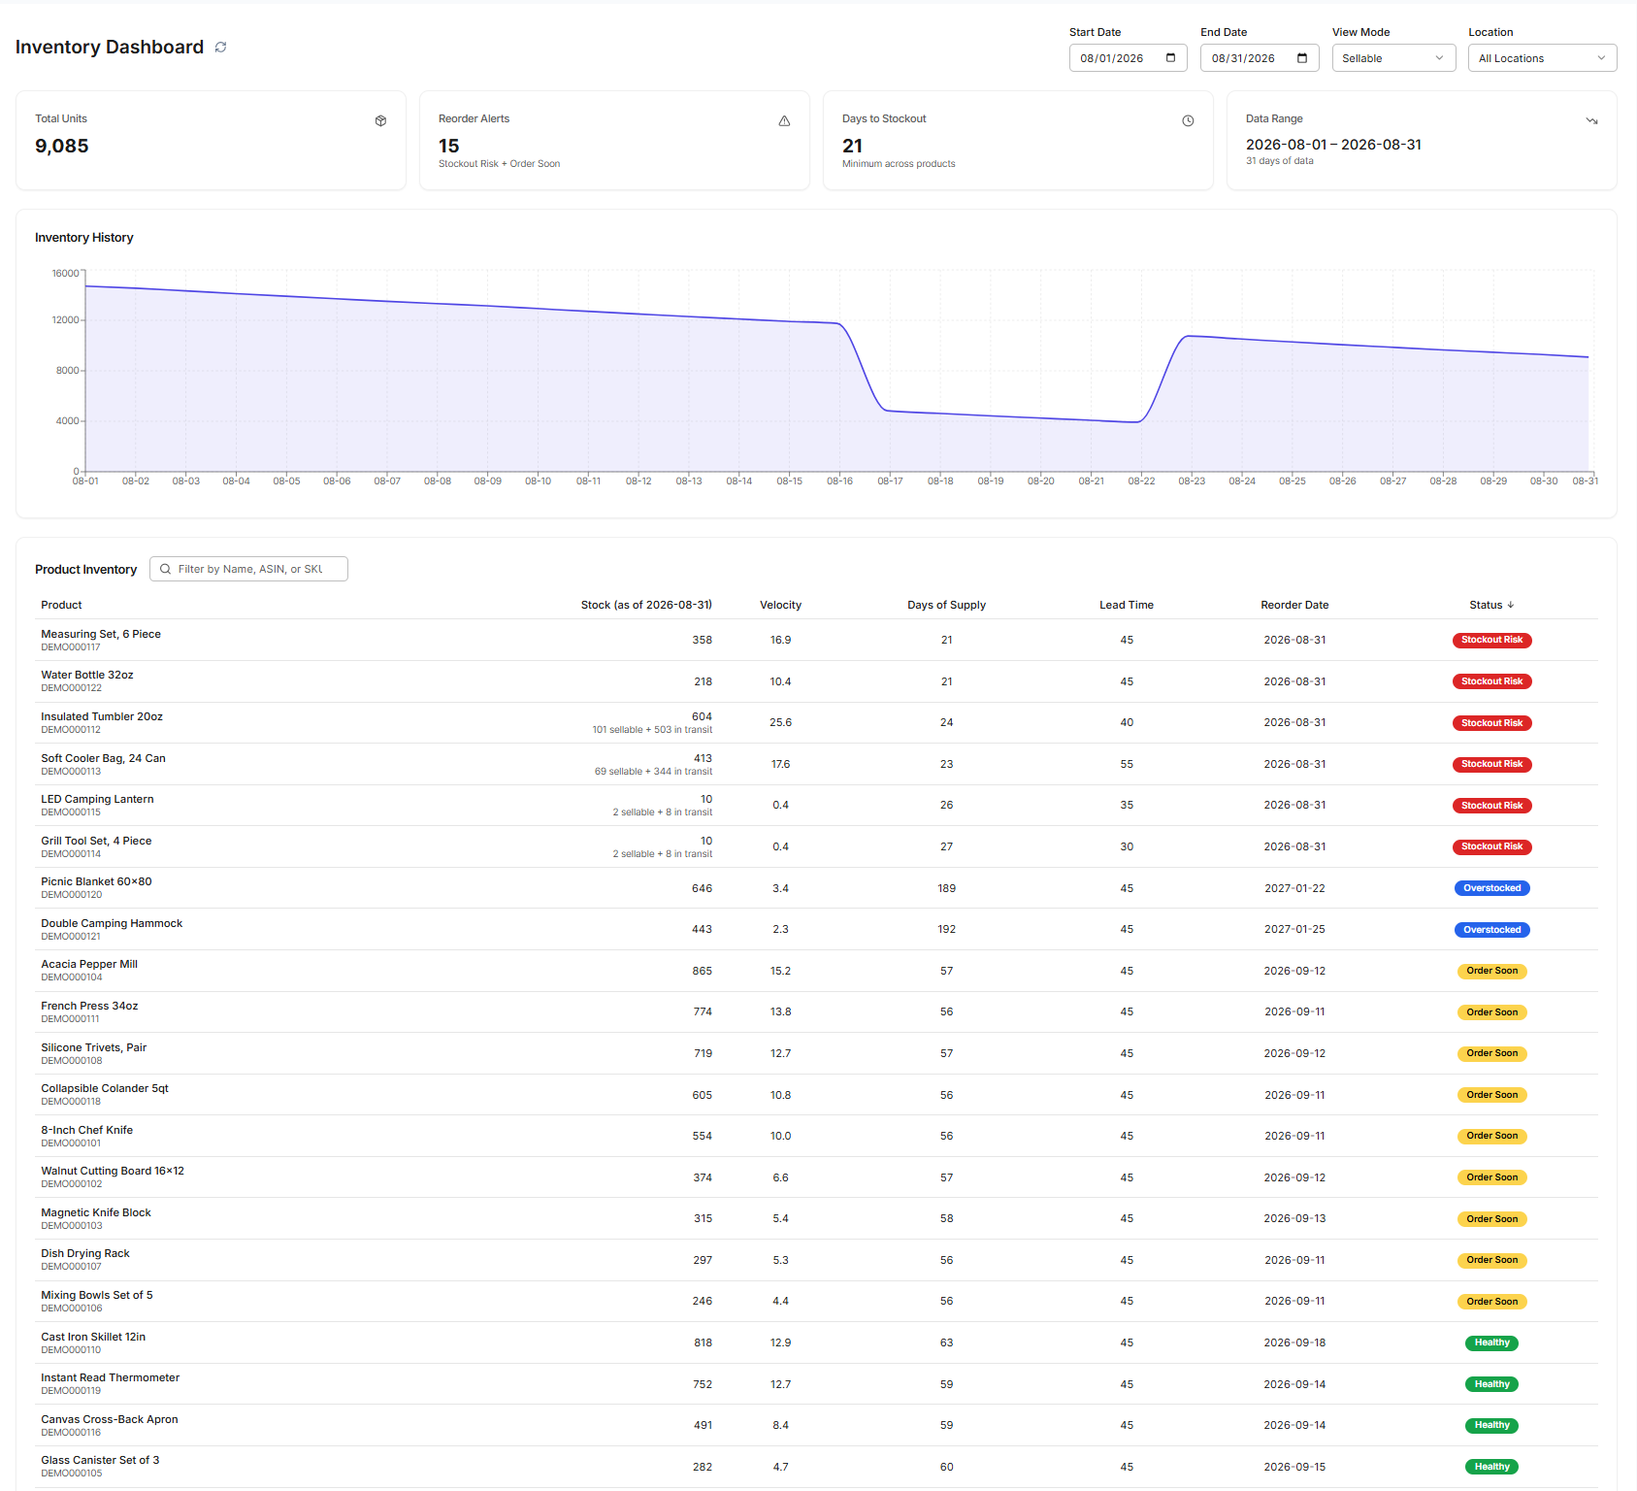Click reorder date 2027-01-22 for Picnic Blanket

1294,888
